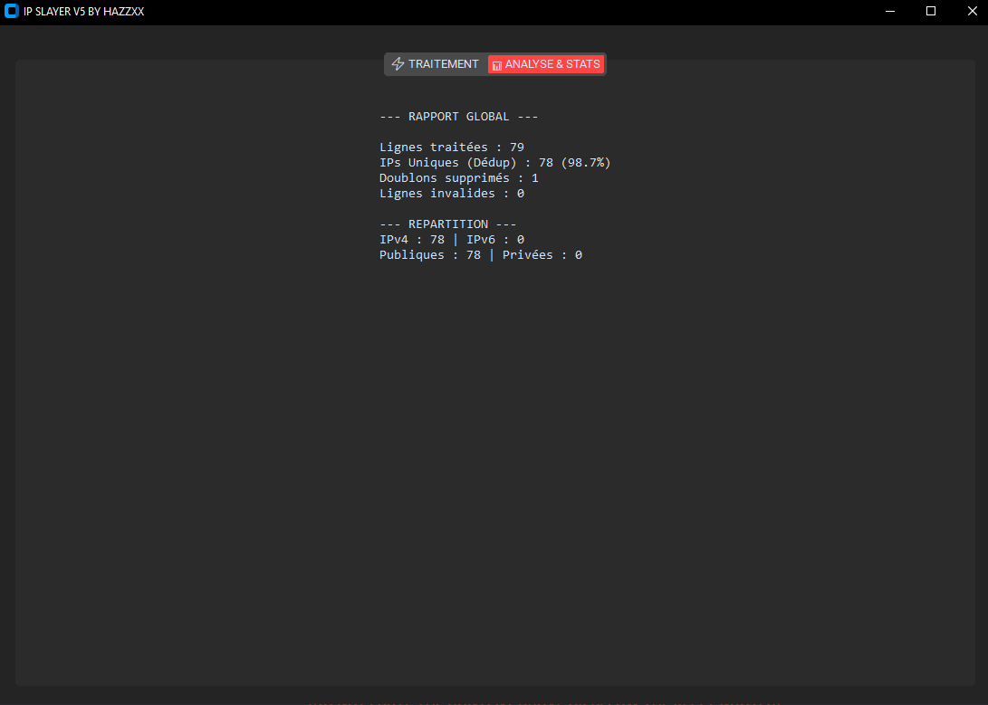988x705 pixels.
Task: Close the IP Slayer window
Action: (x=973, y=12)
